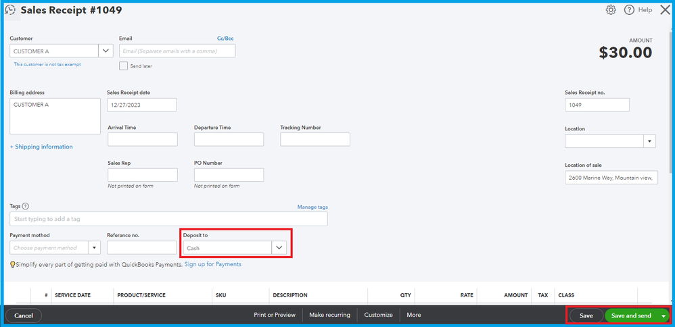Image resolution: width=675 pixels, height=327 pixels.
Task: Click the Sales Rep field
Action: [x=143, y=175]
